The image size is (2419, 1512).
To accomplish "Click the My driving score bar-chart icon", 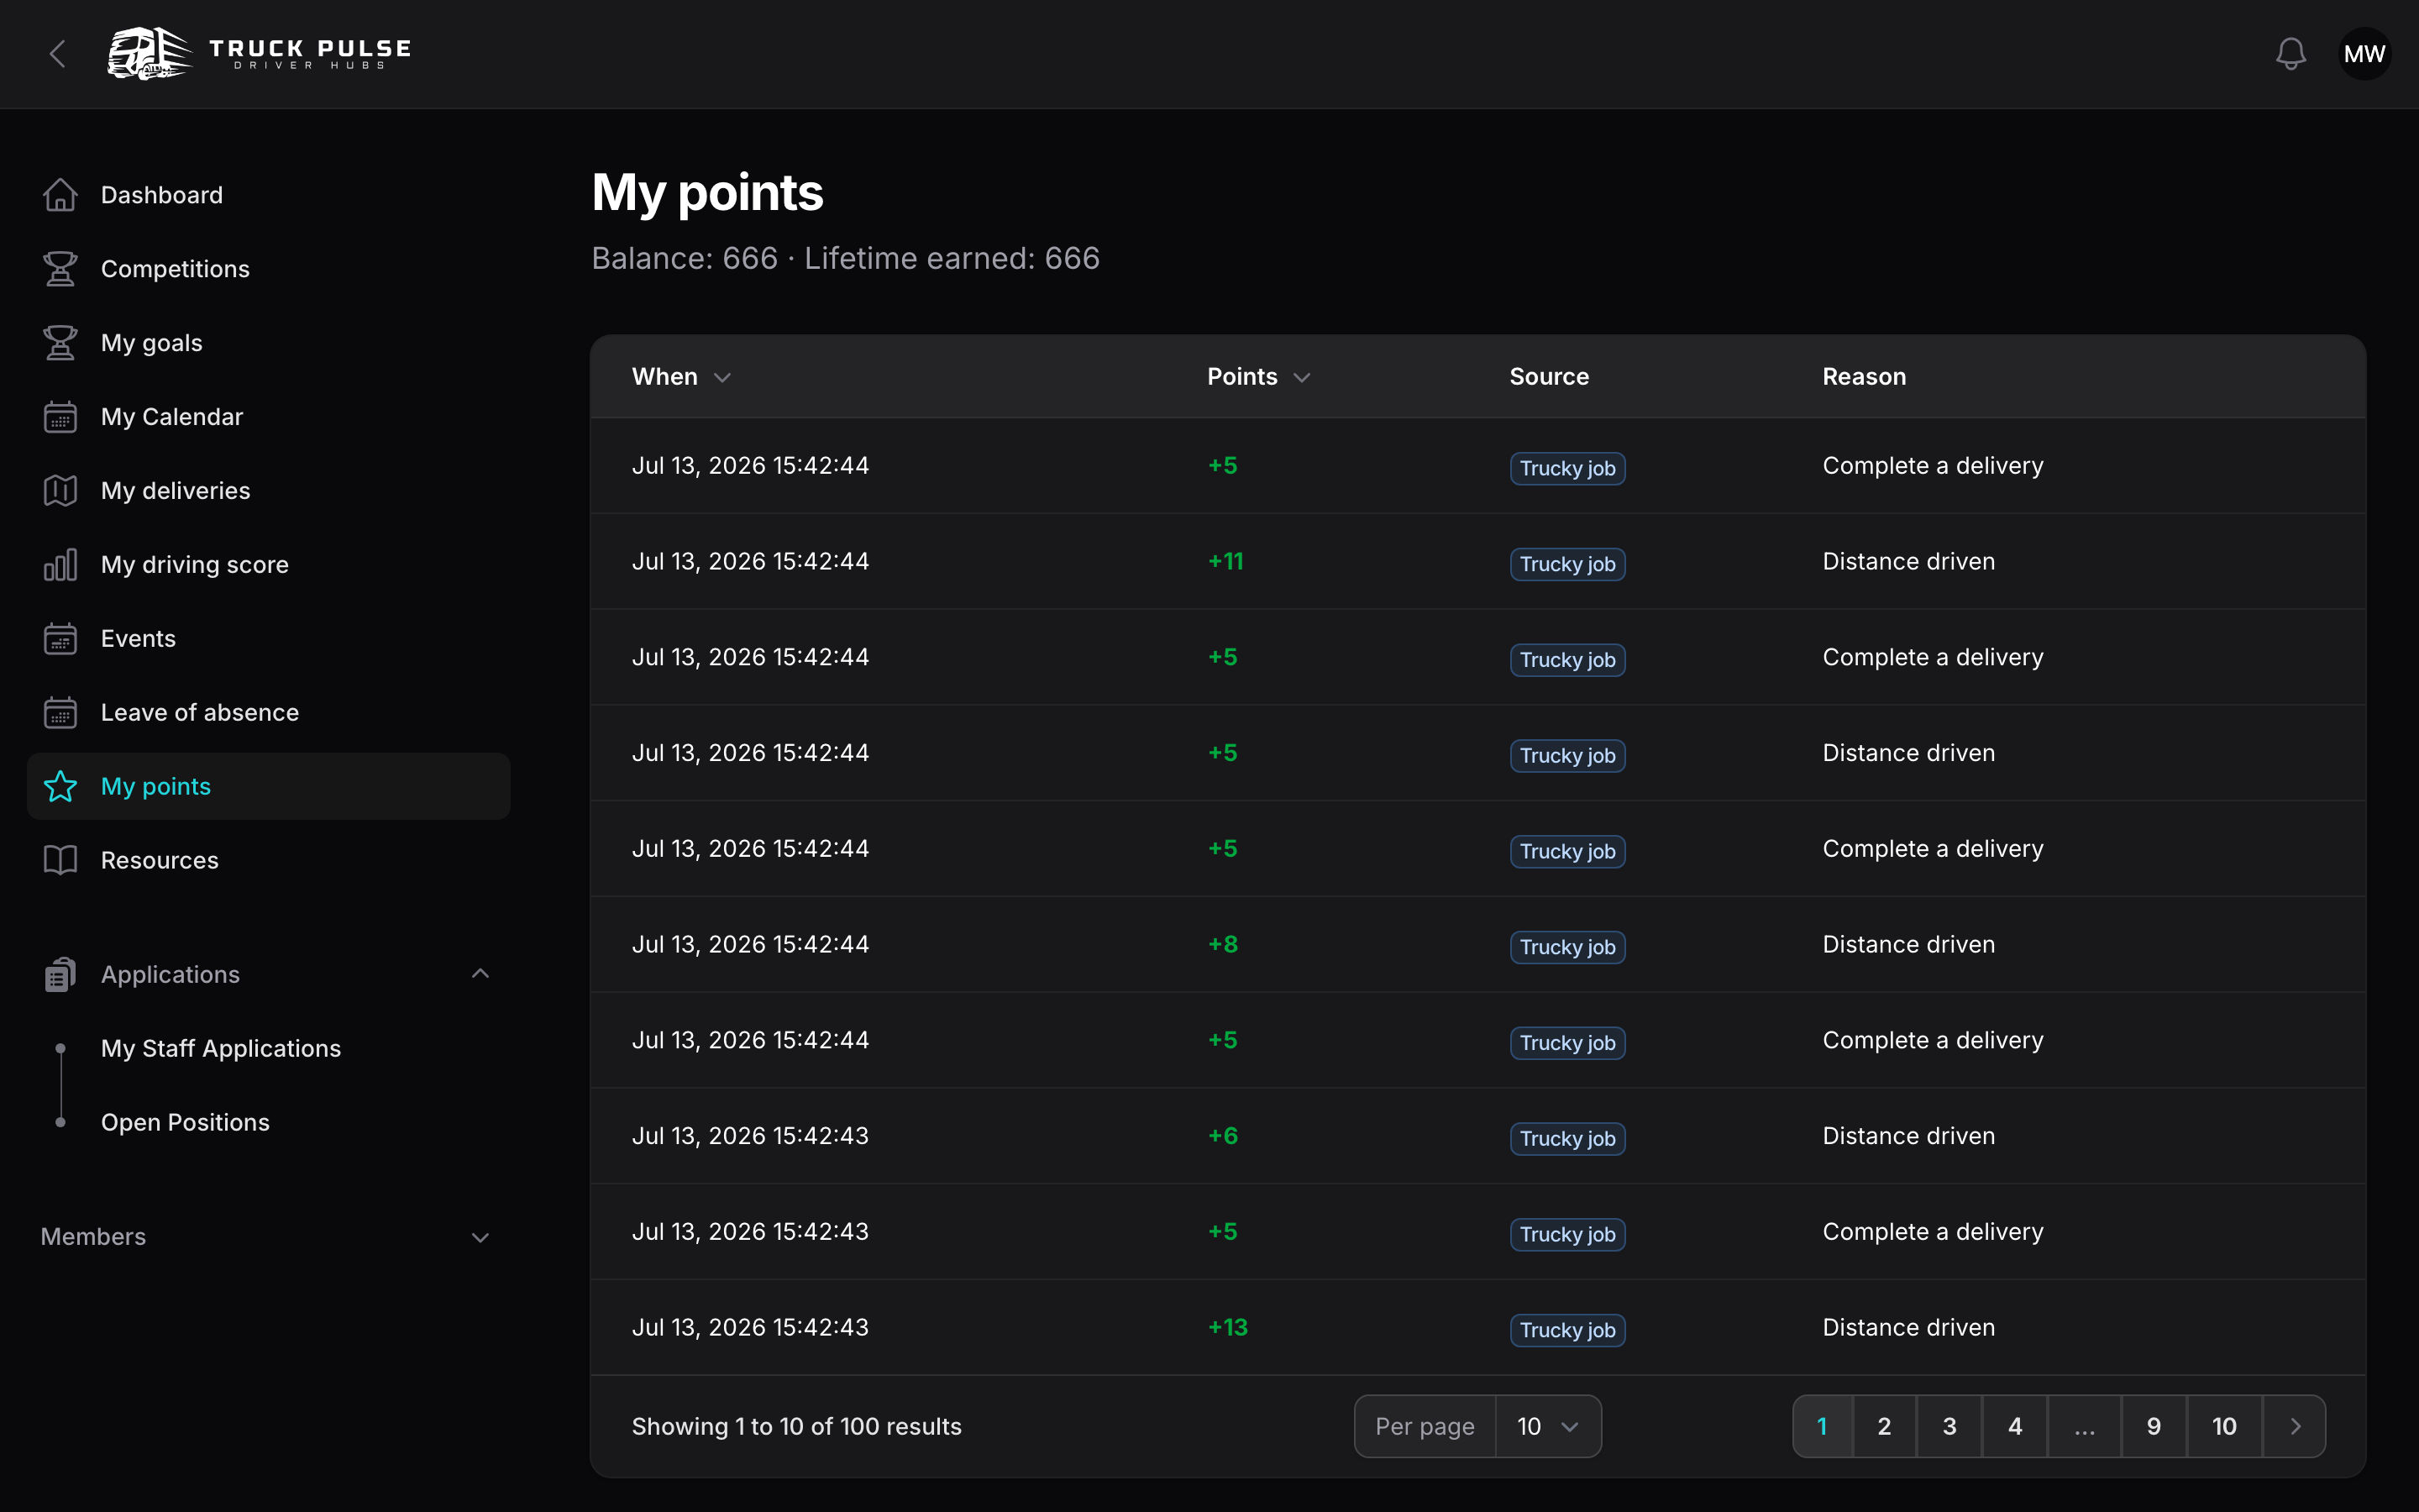I will (x=60, y=565).
